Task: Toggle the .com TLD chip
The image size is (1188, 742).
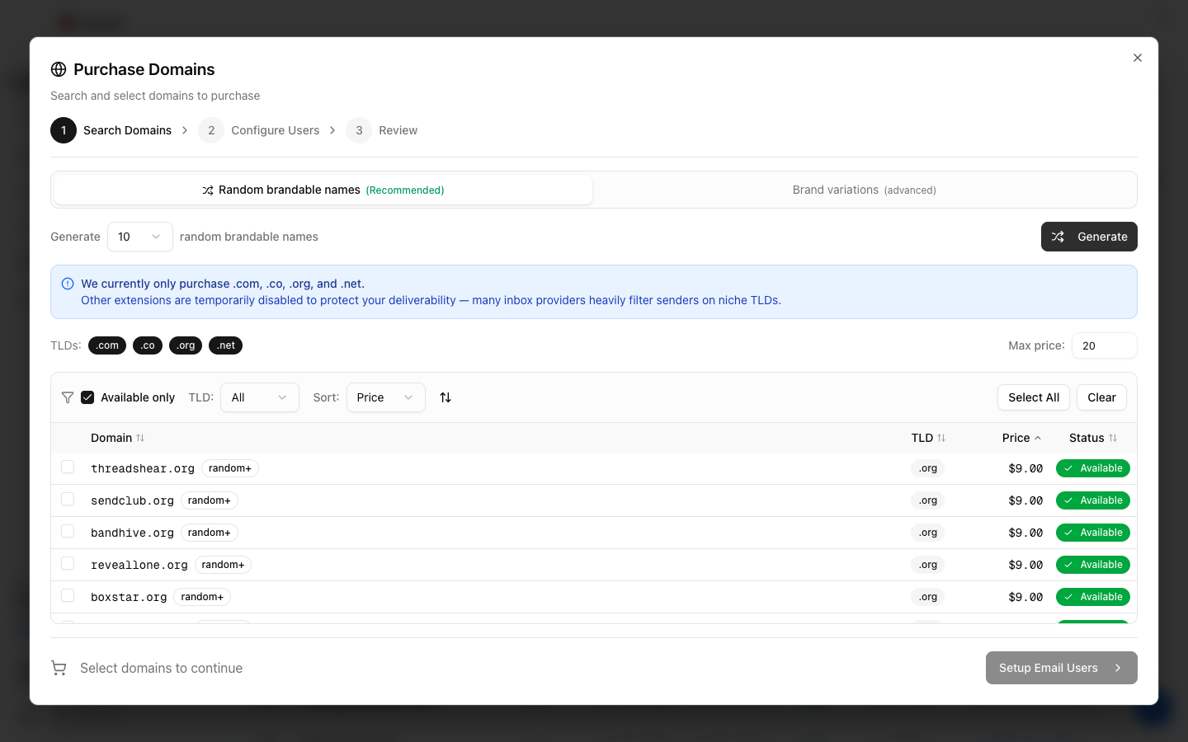Action: [x=107, y=345]
